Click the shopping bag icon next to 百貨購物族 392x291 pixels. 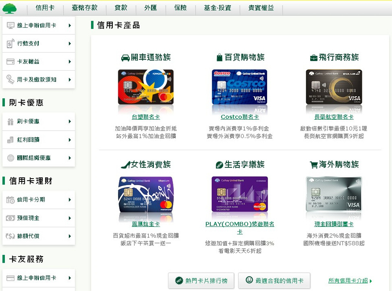pyautogui.click(x=219, y=58)
